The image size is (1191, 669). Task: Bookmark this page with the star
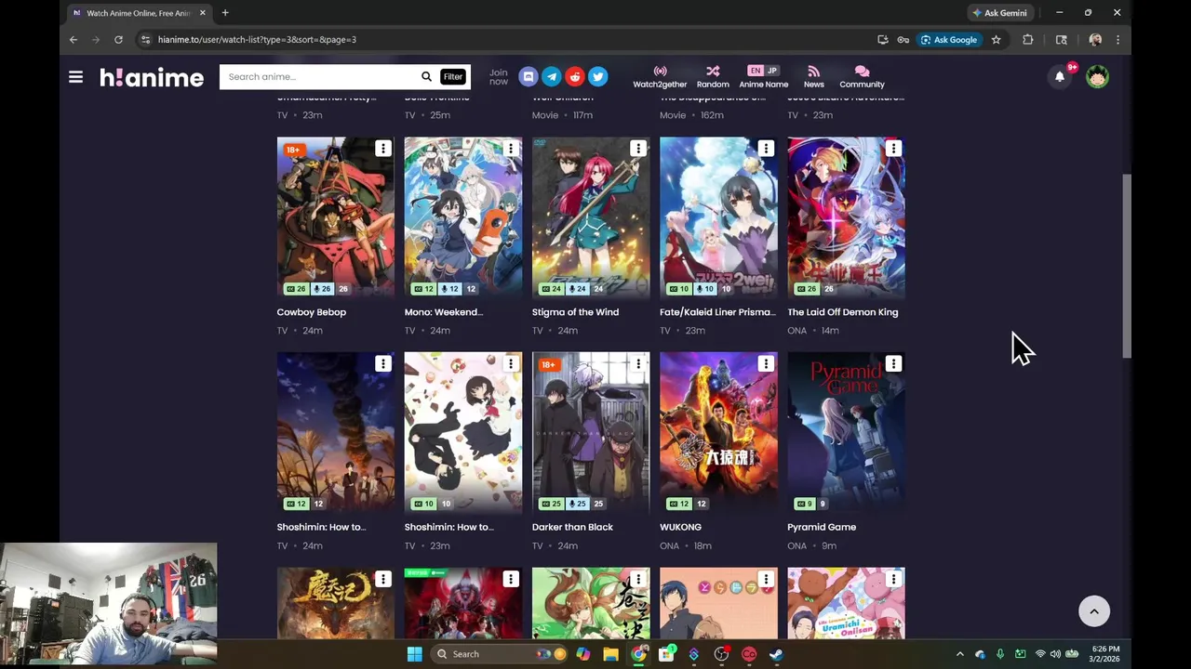coord(996,40)
